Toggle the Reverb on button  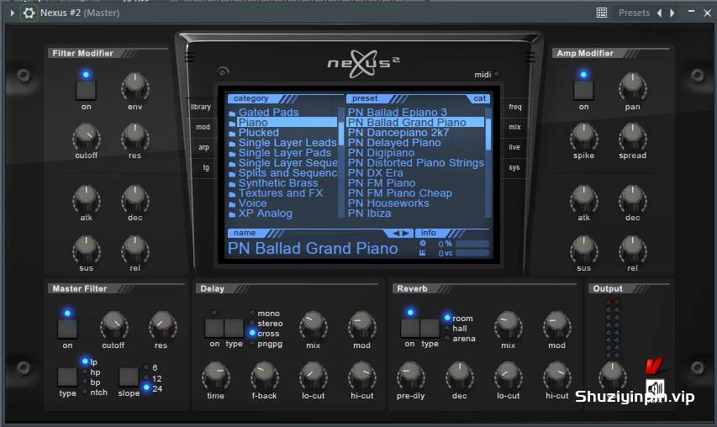pyautogui.click(x=409, y=329)
